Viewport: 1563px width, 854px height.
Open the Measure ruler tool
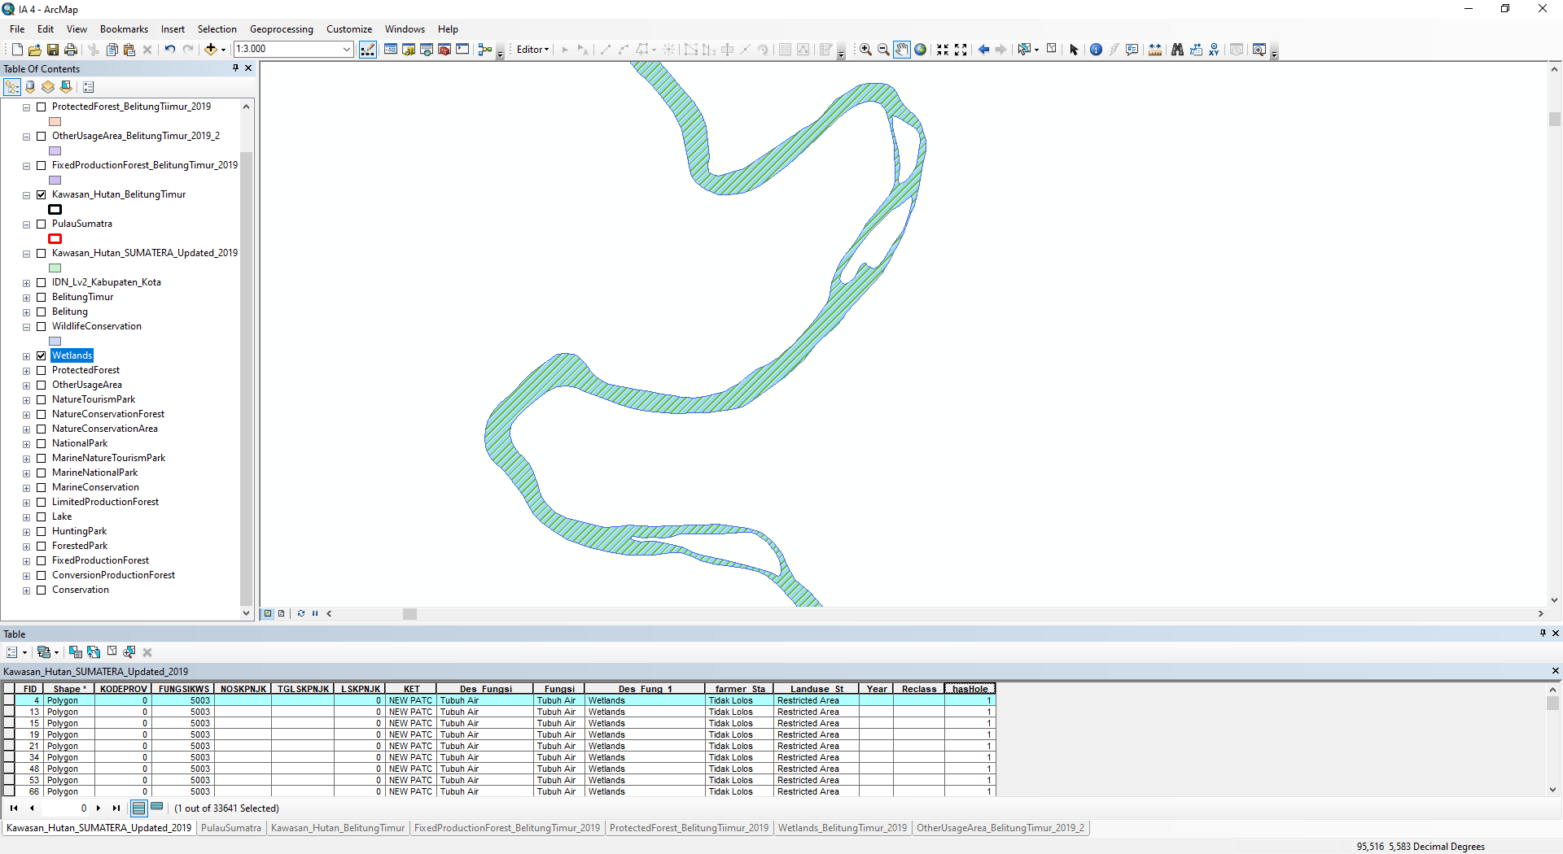tap(1155, 50)
